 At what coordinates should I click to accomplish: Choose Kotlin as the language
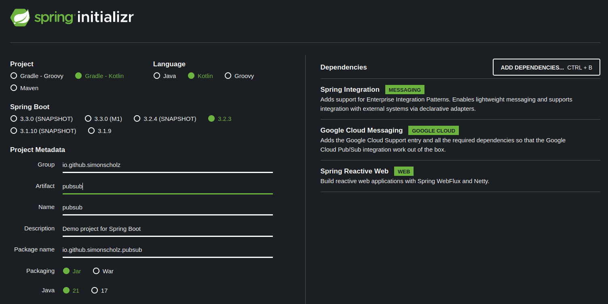click(x=201, y=76)
